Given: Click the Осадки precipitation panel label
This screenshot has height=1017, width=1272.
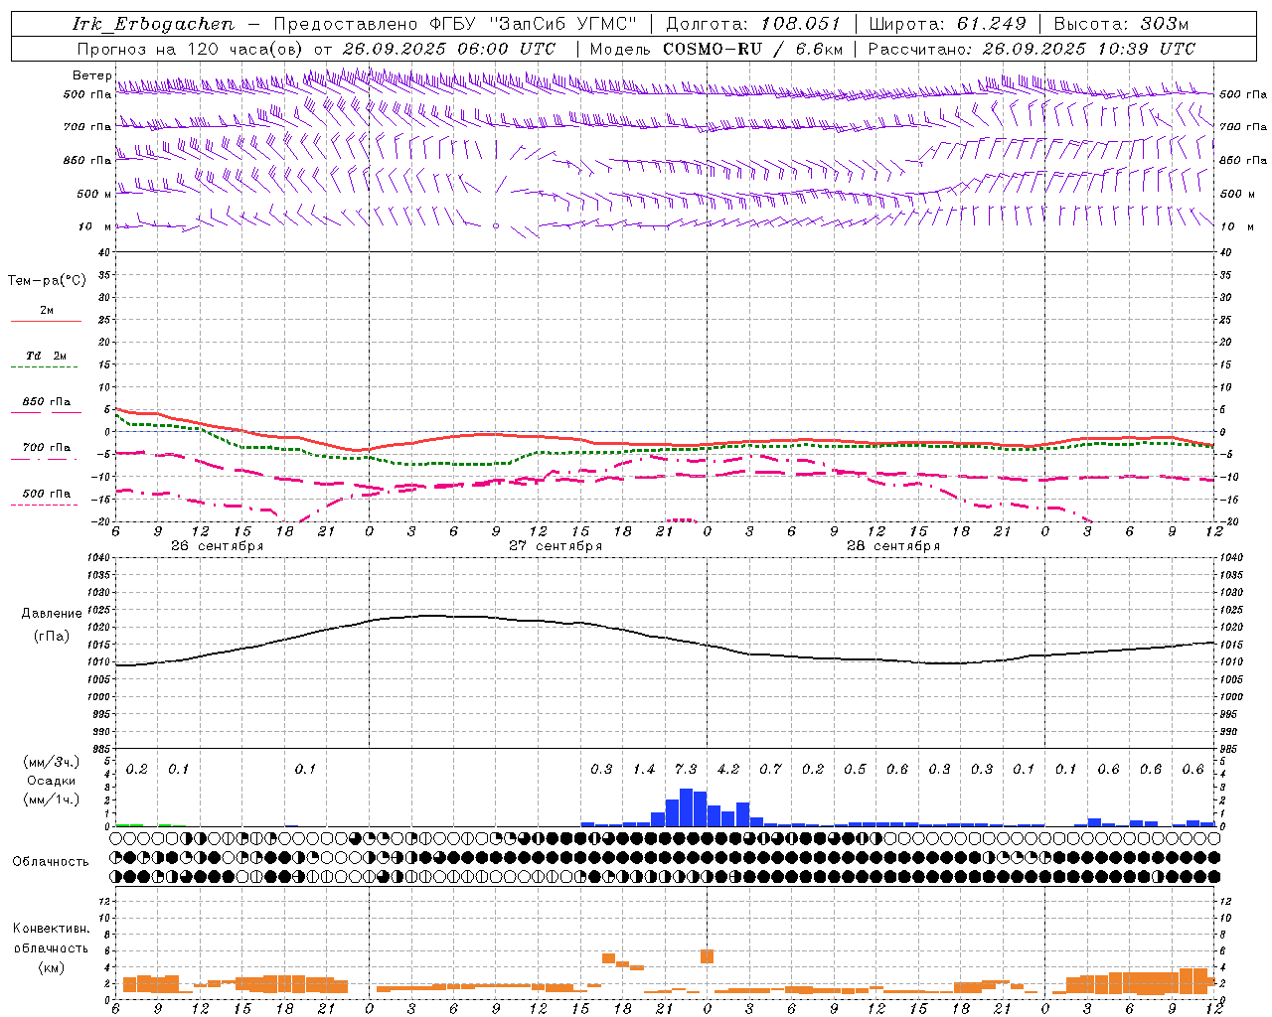Looking at the screenshot, I should pyautogui.click(x=51, y=781).
